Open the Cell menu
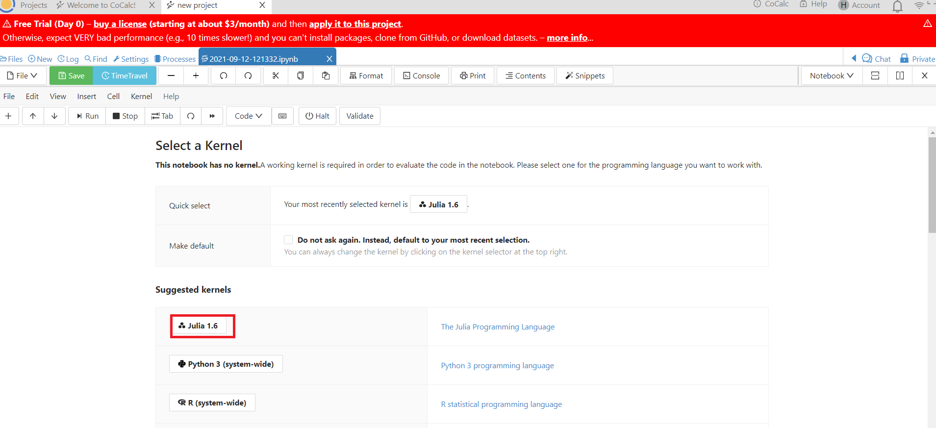Screen dimensions: 936x428 click(x=113, y=96)
